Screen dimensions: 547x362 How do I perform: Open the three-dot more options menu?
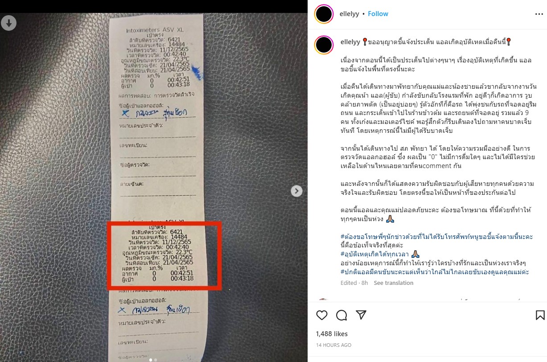[539, 14]
